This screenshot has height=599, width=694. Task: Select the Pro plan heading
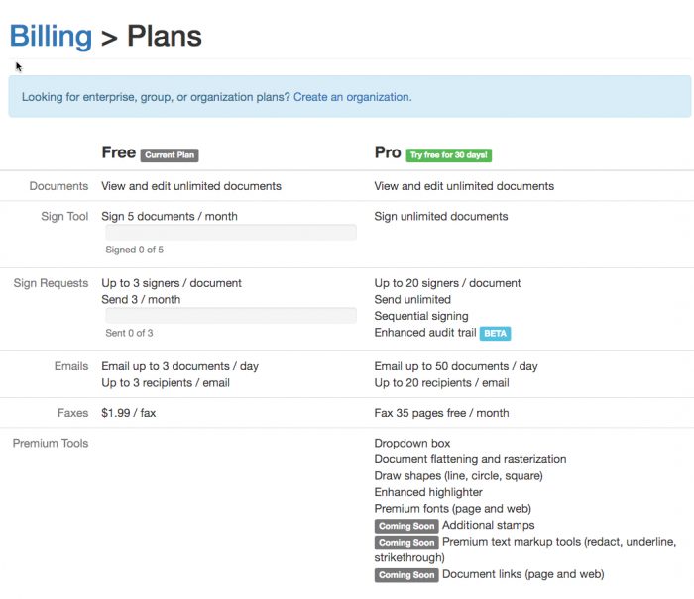tap(387, 152)
